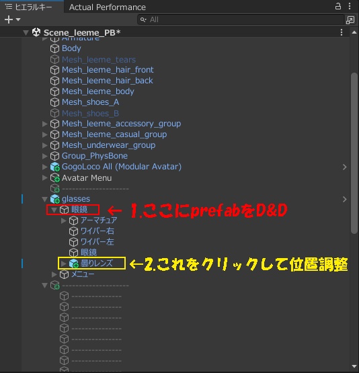Click the scrollbar up arrow

pos(354,32)
